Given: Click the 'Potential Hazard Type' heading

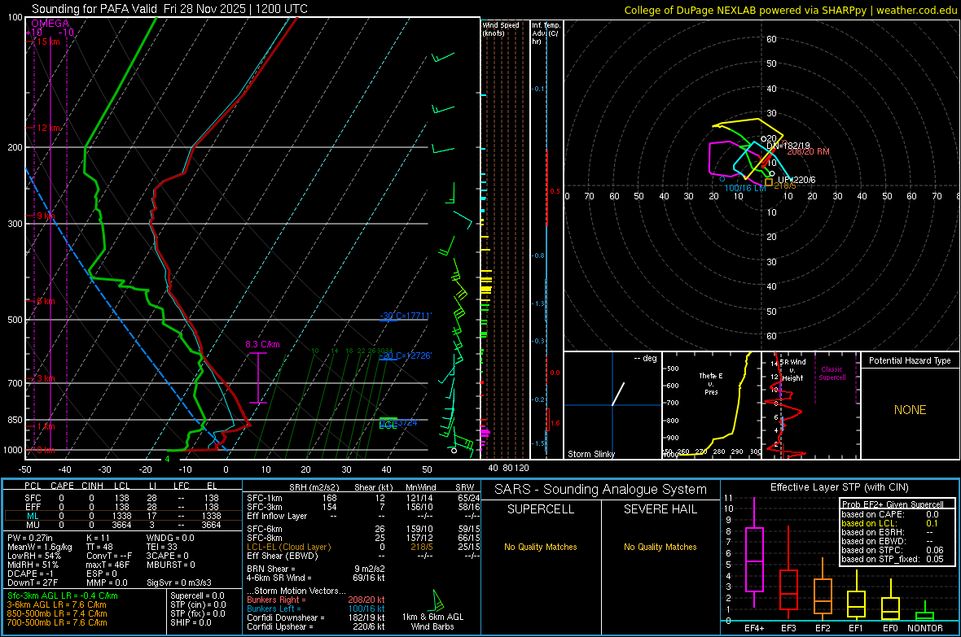Looking at the screenshot, I should pos(910,360).
